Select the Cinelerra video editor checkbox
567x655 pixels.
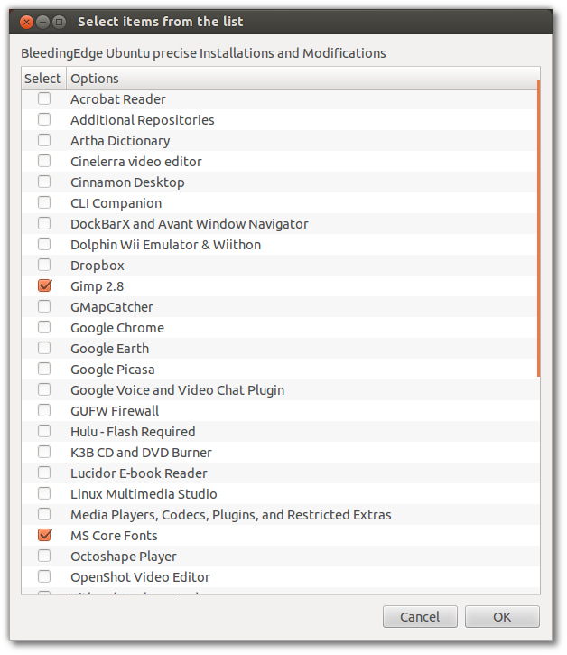(x=44, y=161)
